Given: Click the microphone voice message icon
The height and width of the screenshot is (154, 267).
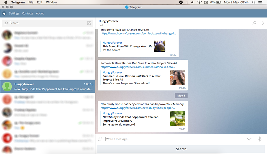Looking at the screenshot, I should tap(260, 139).
